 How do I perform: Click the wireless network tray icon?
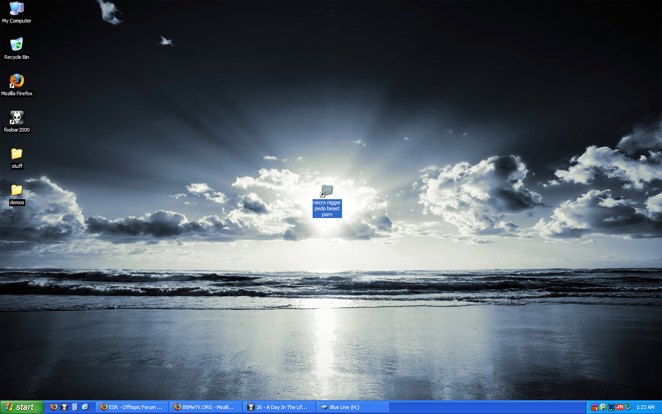click(x=611, y=407)
